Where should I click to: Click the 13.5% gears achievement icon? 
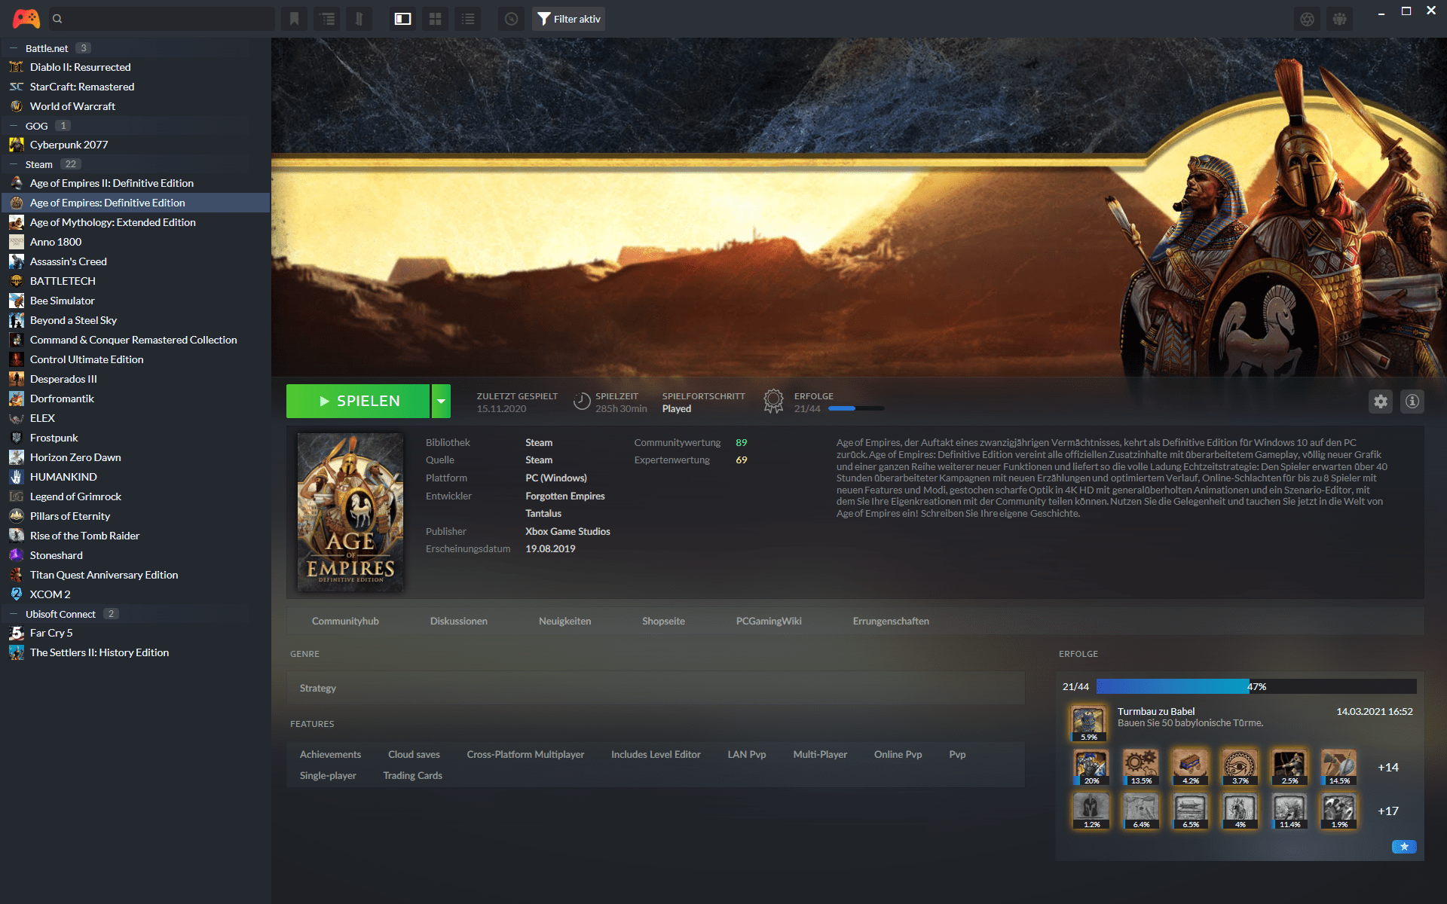pos(1141,767)
